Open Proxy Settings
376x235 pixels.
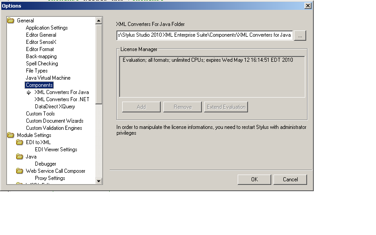[50, 178]
